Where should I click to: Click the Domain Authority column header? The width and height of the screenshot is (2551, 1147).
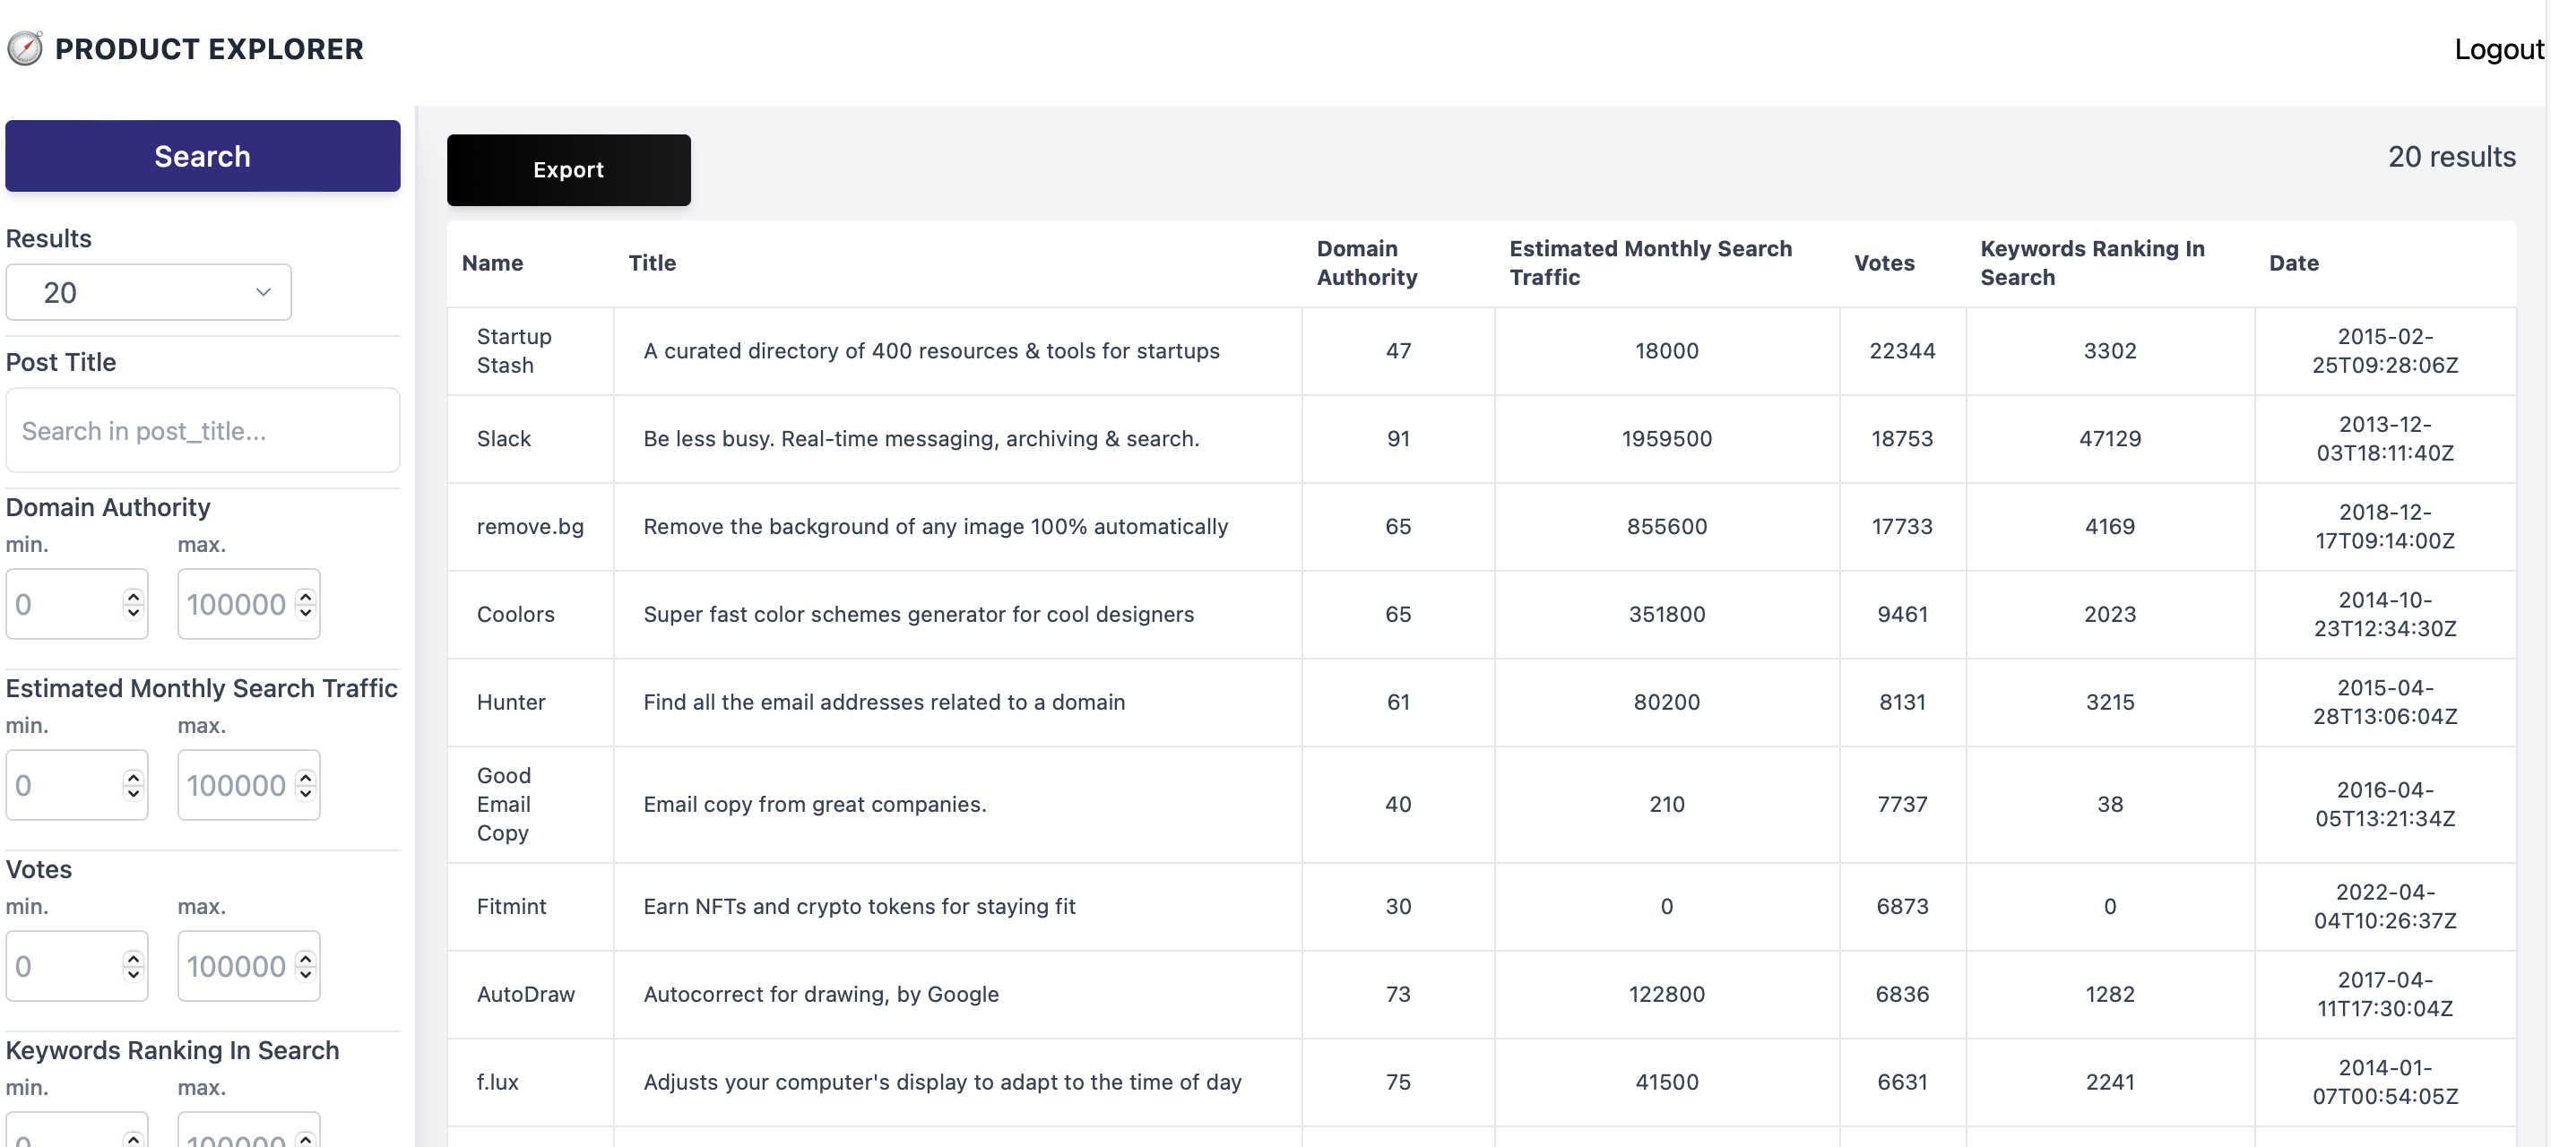1367,263
